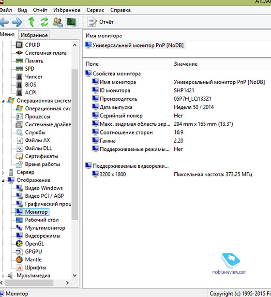This screenshot has height=297, width=271.
Task: Click the Значение column header
Action: coord(221,64)
